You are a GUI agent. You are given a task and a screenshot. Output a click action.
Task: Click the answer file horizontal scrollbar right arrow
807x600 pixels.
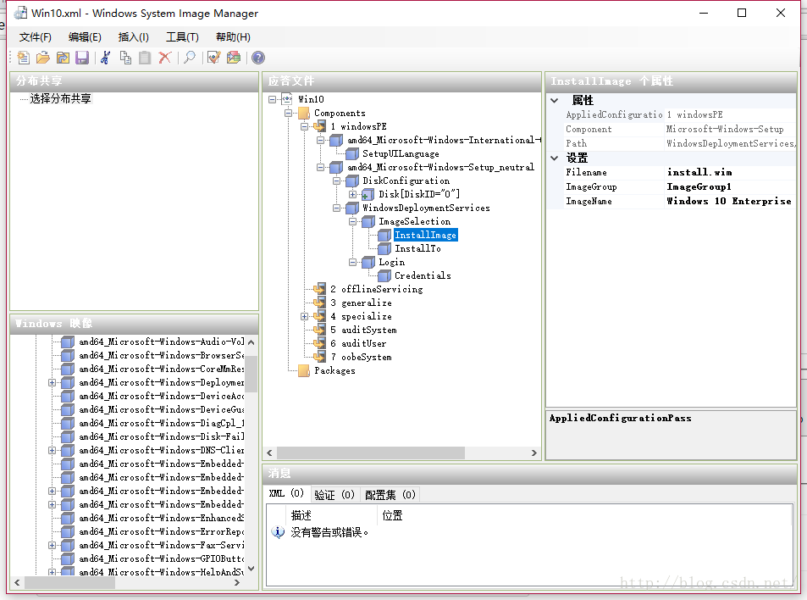click(x=533, y=453)
